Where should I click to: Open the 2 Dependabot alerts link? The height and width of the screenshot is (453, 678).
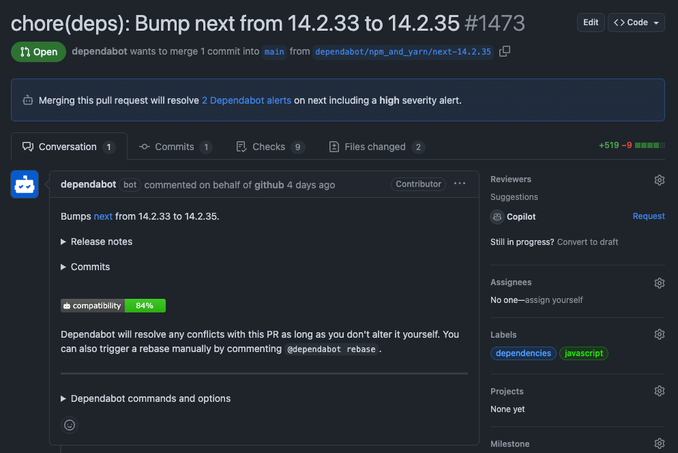click(x=246, y=100)
